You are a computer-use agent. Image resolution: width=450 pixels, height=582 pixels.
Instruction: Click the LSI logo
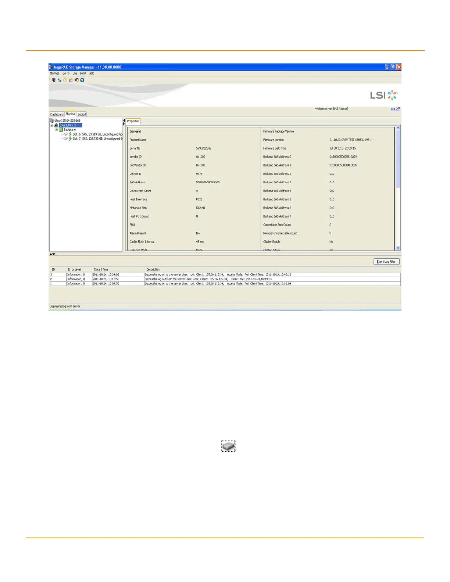click(384, 96)
